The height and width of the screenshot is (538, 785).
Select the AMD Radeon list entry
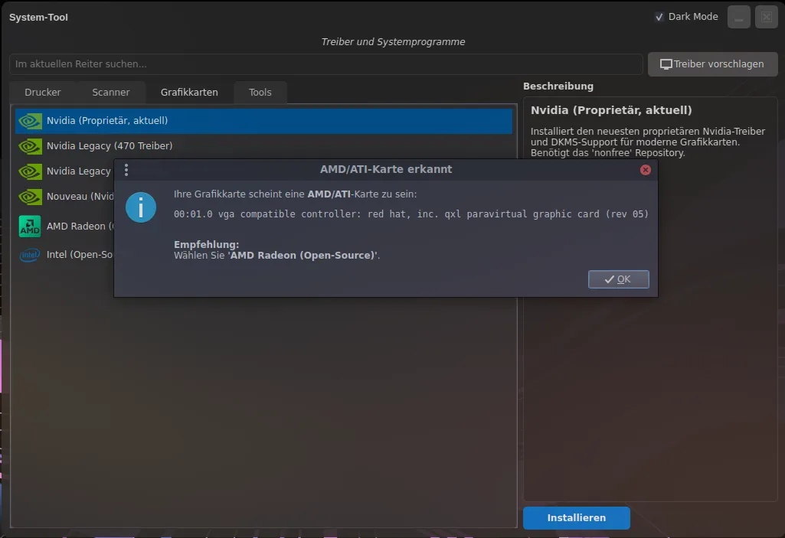[x=65, y=227]
